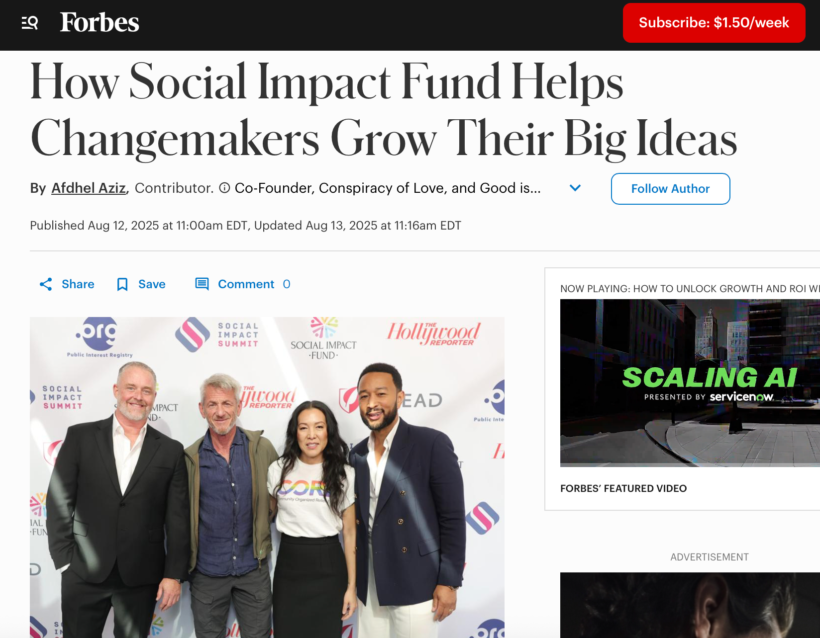Open the menu and search icon
This screenshot has width=820, height=638.
(30, 22)
